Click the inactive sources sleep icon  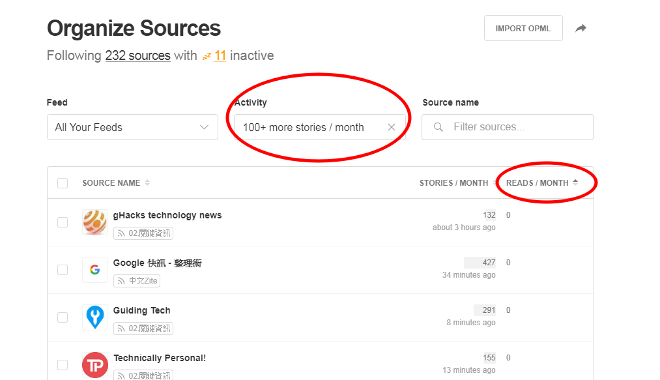click(207, 57)
